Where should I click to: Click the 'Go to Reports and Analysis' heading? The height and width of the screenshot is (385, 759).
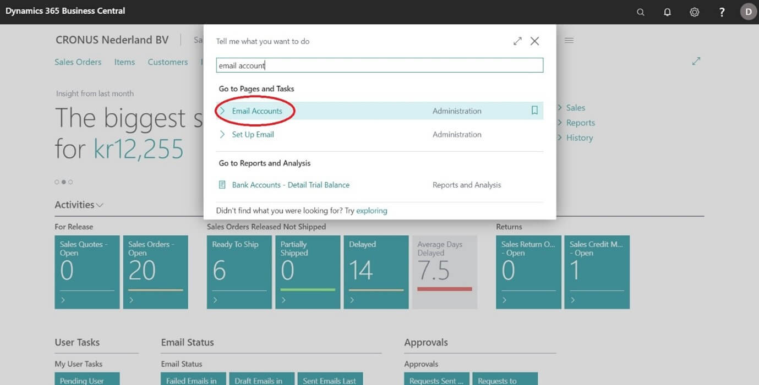(265, 163)
